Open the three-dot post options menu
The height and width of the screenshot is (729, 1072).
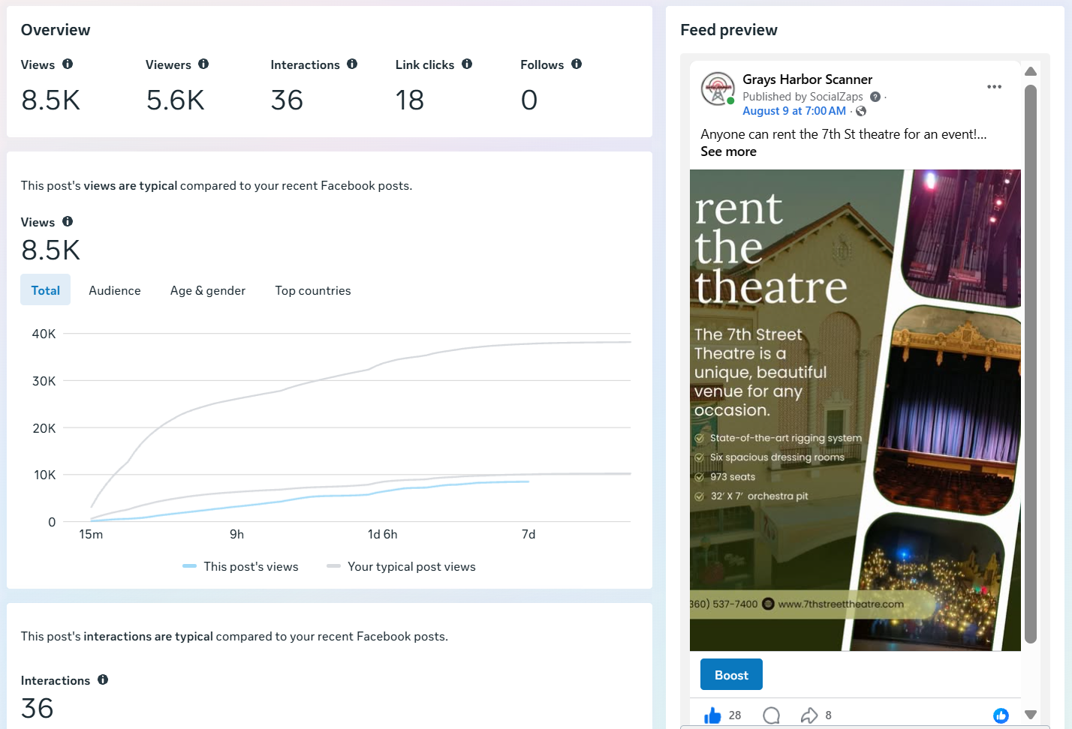pos(995,87)
